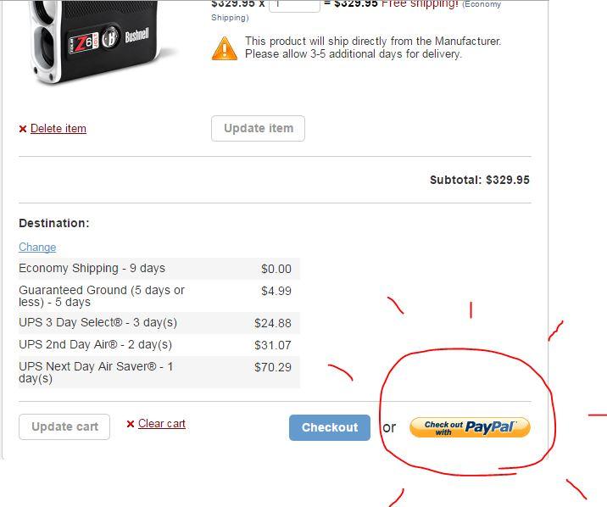This screenshot has height=507, width=607.
Task: Select the Economy Shipping 9 days option
Action: (x=159, y=269)
